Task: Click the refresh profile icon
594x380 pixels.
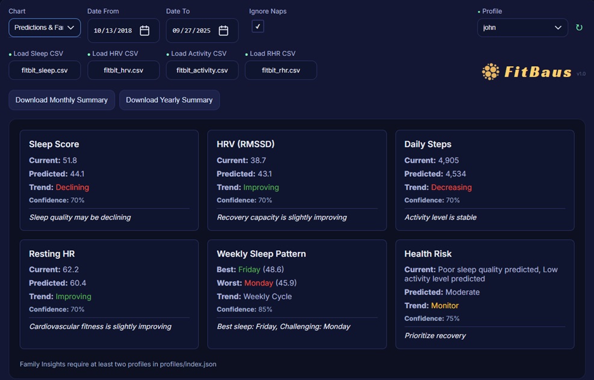Action: point(579,28)
